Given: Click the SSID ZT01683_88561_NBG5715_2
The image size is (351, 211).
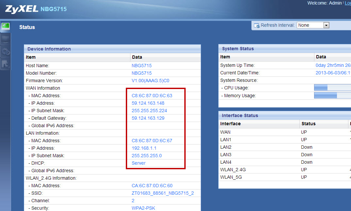Looking at the screenshot, I should (163, 193).
